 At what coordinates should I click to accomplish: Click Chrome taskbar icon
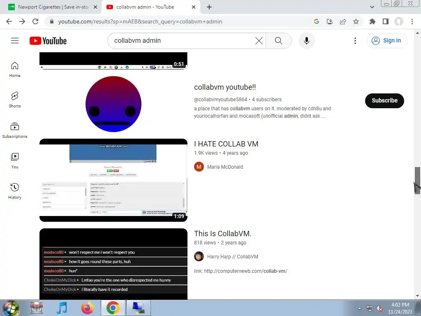pyautogui.click(x=113, y=308)
